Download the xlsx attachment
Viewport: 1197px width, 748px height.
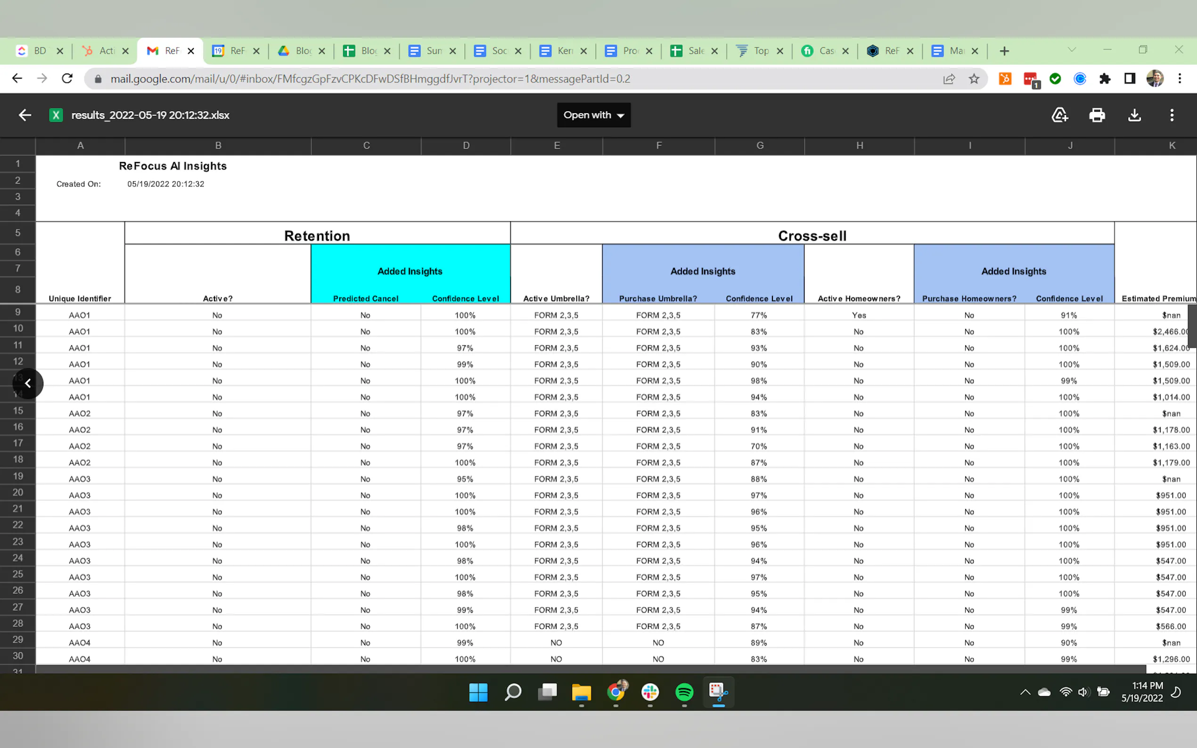pyautogui.click(x=1134, y=115)
